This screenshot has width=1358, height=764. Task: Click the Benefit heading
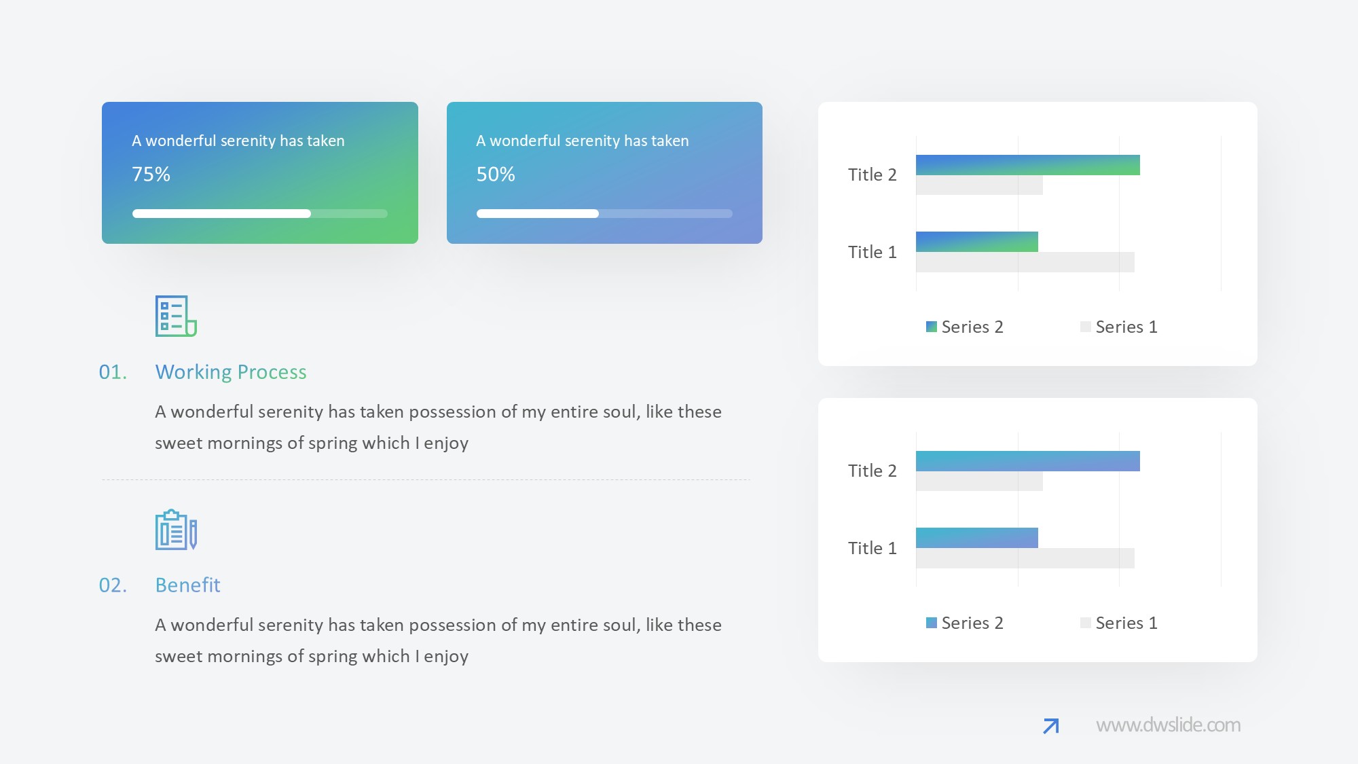point(187,585)
